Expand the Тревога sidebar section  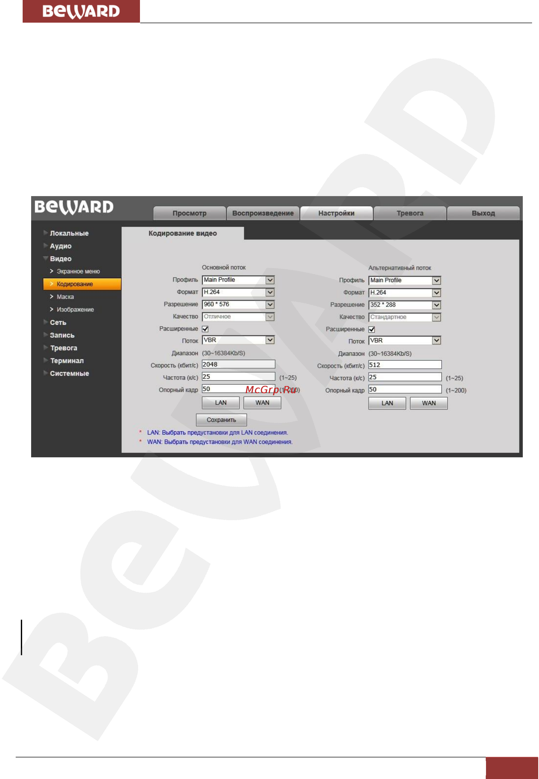64,348
